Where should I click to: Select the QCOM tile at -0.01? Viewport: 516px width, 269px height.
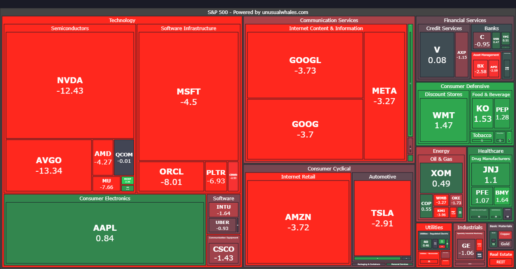(x=124, y=158)
